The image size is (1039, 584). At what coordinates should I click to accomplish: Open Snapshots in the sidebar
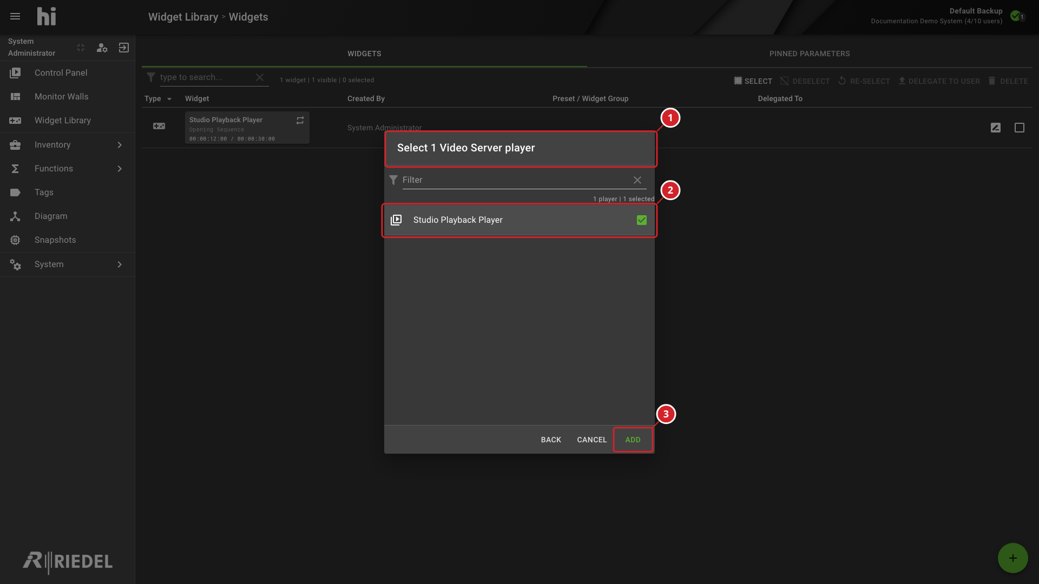pos(68,240)
